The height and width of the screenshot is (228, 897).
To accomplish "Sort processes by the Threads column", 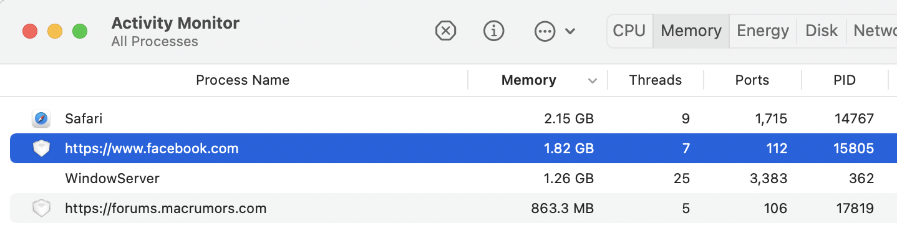I will point(656,80).
